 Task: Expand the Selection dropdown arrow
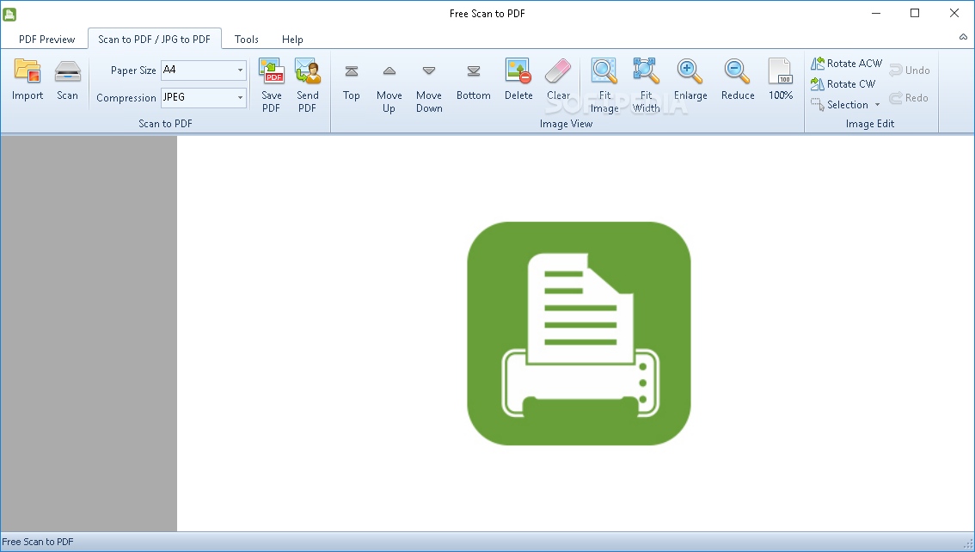pos(877,104)
